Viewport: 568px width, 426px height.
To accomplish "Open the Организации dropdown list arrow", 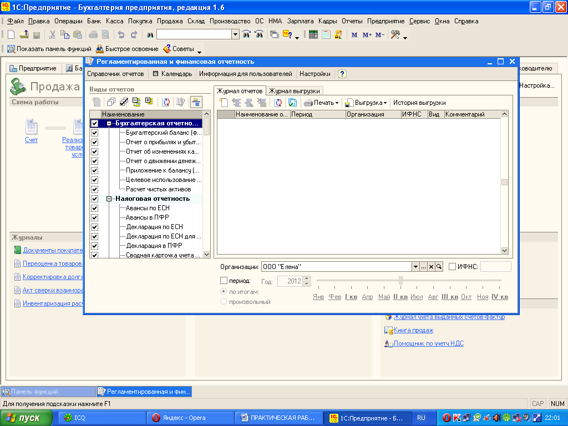I will click(x=415, y=267).
